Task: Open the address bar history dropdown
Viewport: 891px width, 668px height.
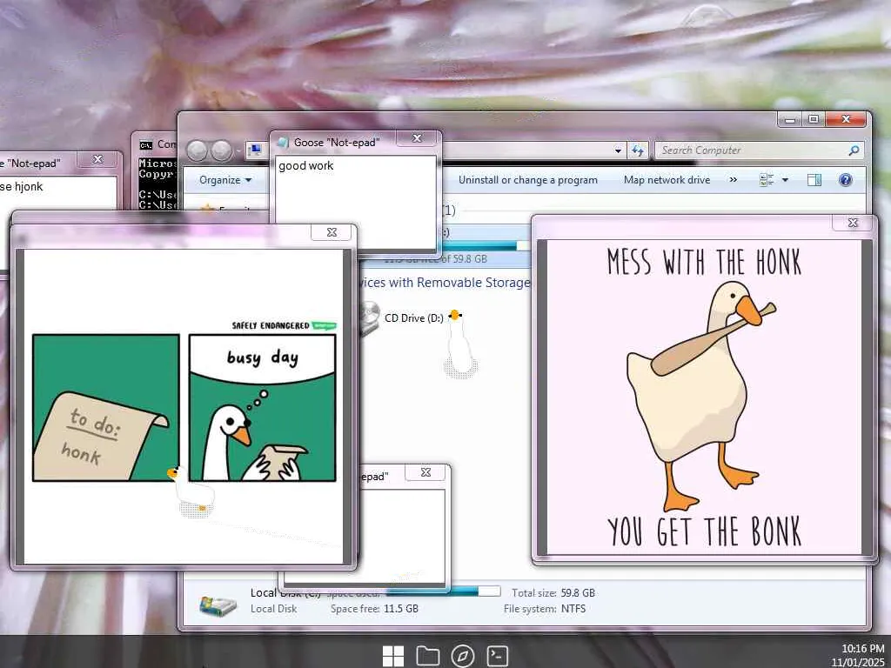Action: (x=618, y=150)
